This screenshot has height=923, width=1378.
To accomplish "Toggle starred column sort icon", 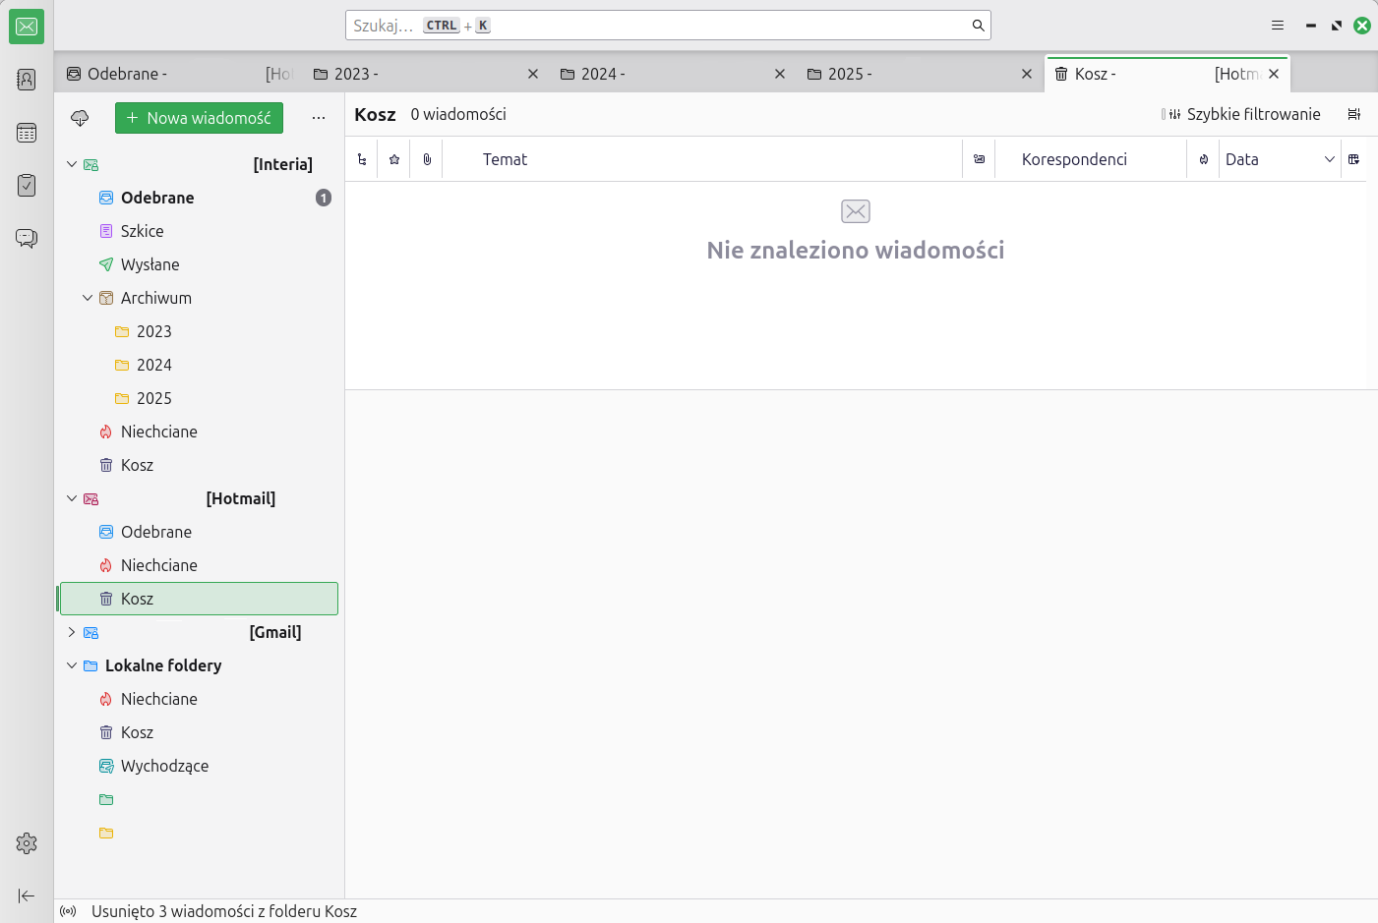I will pyautogui.click(x=394, y=159).
